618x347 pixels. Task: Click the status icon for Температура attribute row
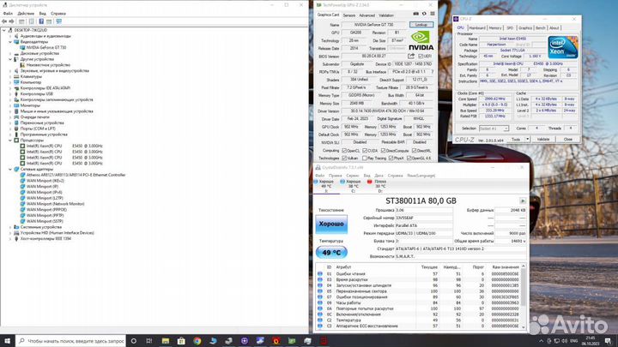(x=319, y=320)
